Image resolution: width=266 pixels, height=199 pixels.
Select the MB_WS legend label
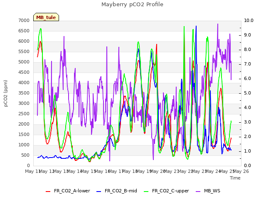click(212, 191)
